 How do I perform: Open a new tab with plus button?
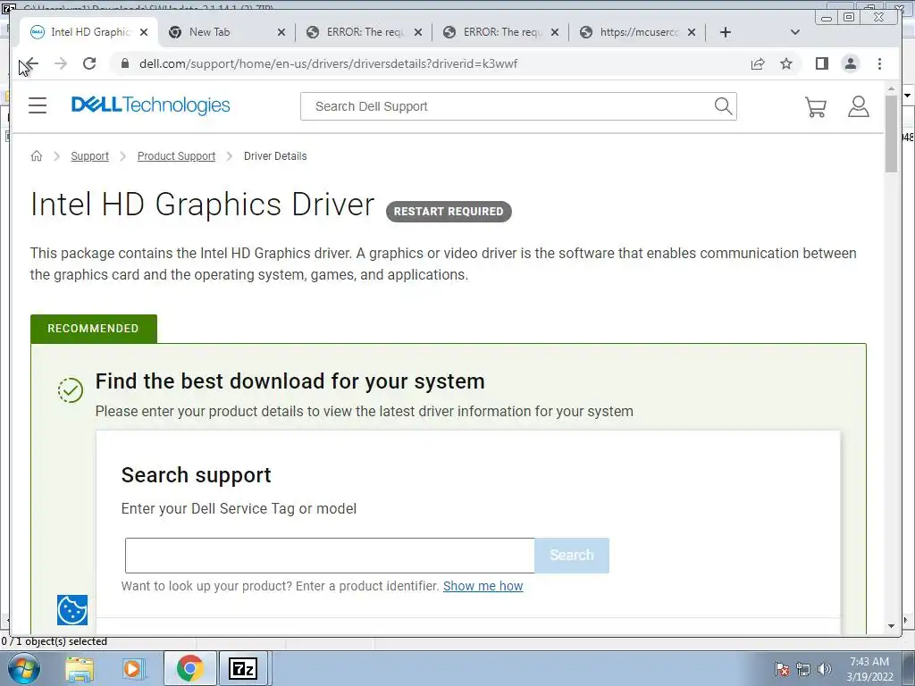pyautogui.click(x=726, y=32)
